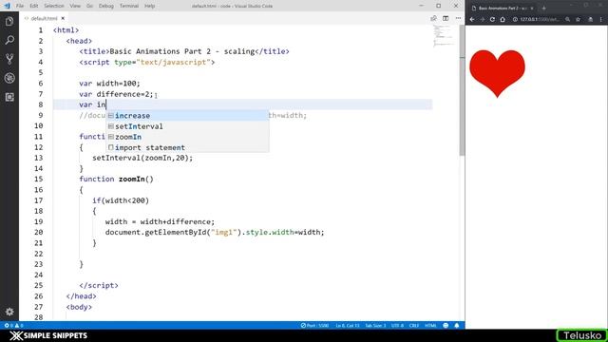
Task: Open the notifications bell in status bar
Action: pos(457,325)
